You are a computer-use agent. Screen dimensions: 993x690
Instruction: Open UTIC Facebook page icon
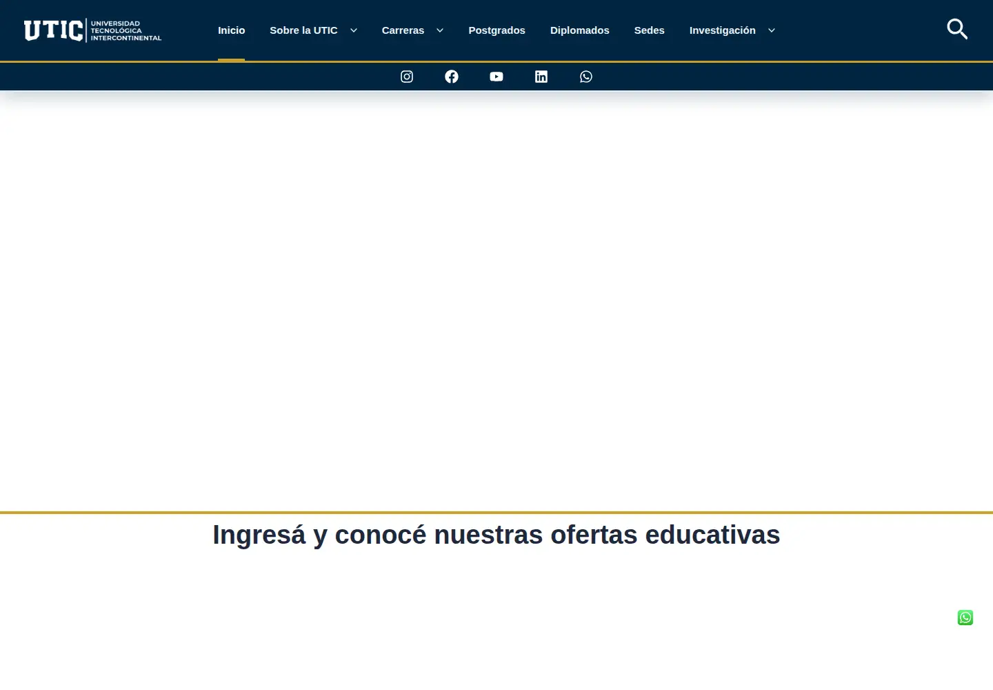tap(452, 77)
